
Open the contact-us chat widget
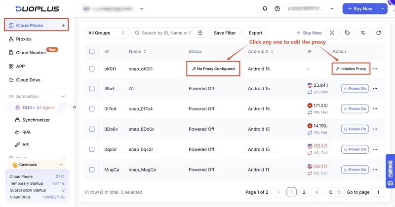[x=390, y=171]
